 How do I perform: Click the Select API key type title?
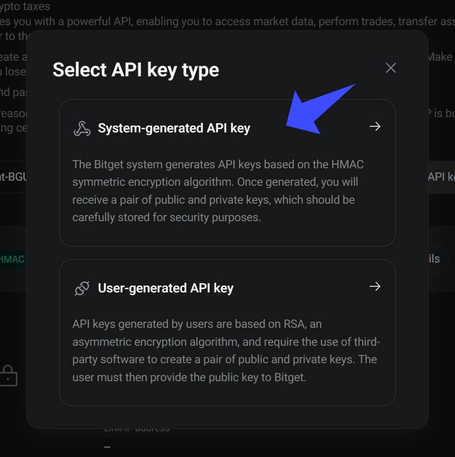click(135, 70)
